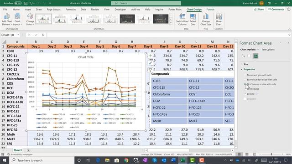Click the Chart Title text
This screenshot has width=292, height=164.
(x=86, y=57)
